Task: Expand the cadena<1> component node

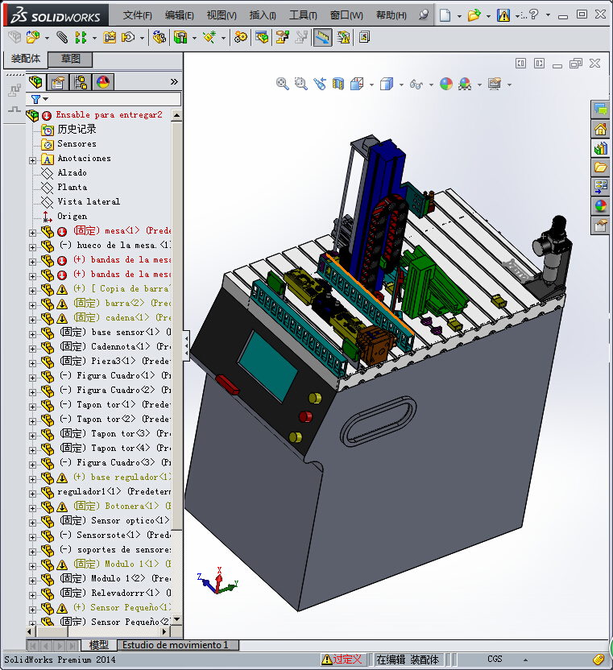Action: [32, 320]
